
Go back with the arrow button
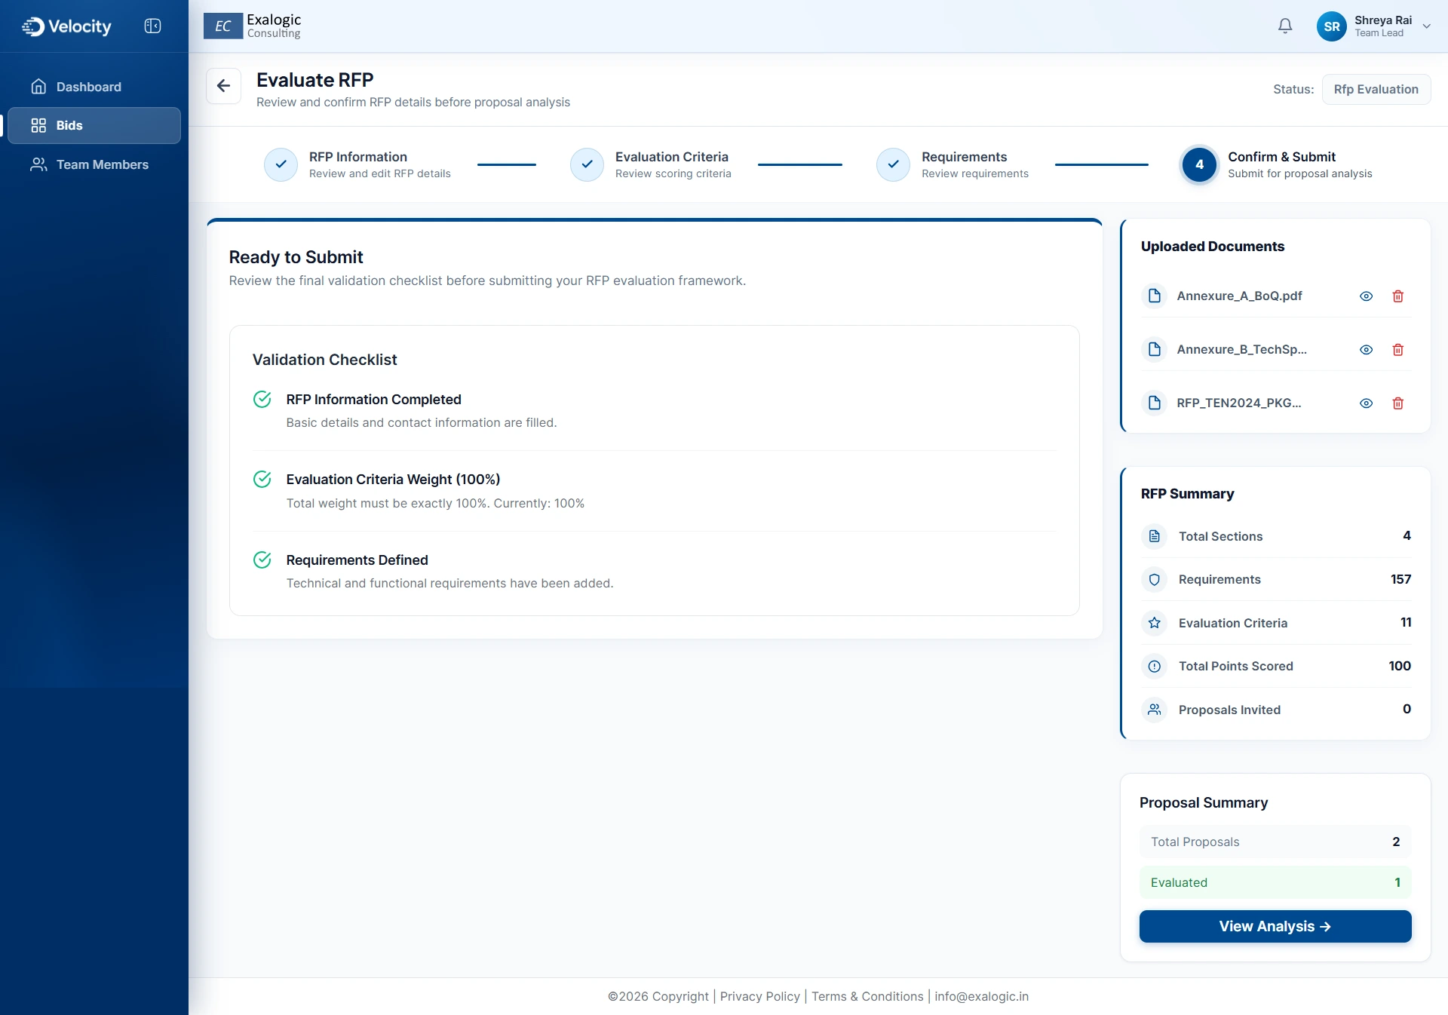[x=224, y=86]
